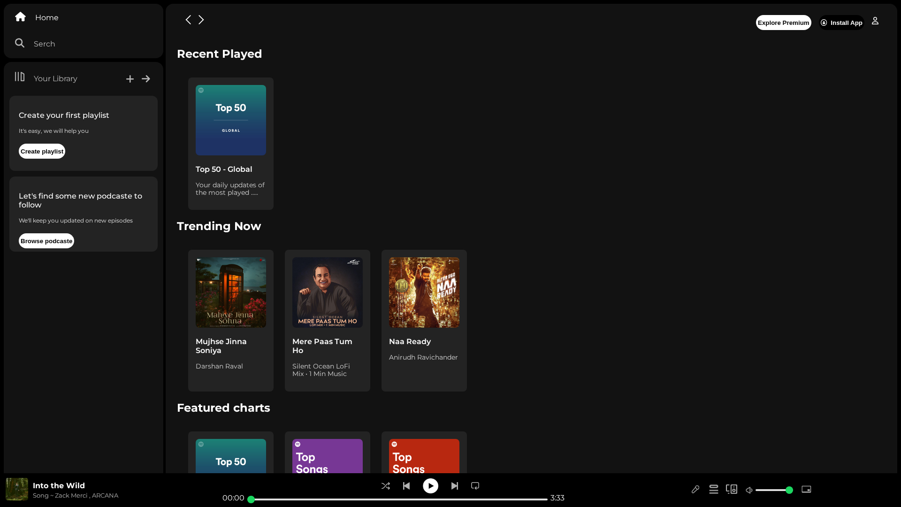
Task: Click the Into the Wild song title
Action: coord(59,485)
